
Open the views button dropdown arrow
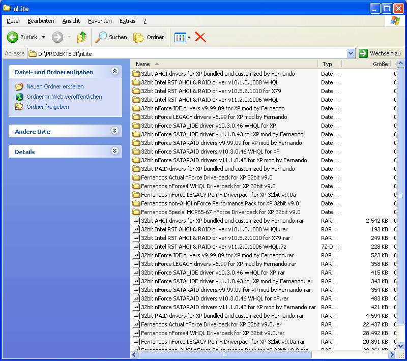(x=189, y=37)
